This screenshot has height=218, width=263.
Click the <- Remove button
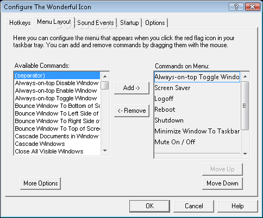[131, 111]
